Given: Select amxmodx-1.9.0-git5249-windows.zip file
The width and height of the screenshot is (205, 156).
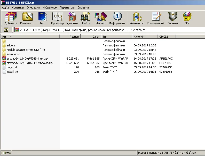Looking at the screenshot, I should point(29,63).
